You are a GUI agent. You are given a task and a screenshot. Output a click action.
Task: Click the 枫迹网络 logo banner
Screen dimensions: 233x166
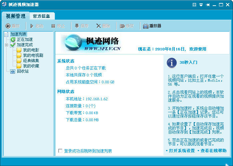click(91, 42)
